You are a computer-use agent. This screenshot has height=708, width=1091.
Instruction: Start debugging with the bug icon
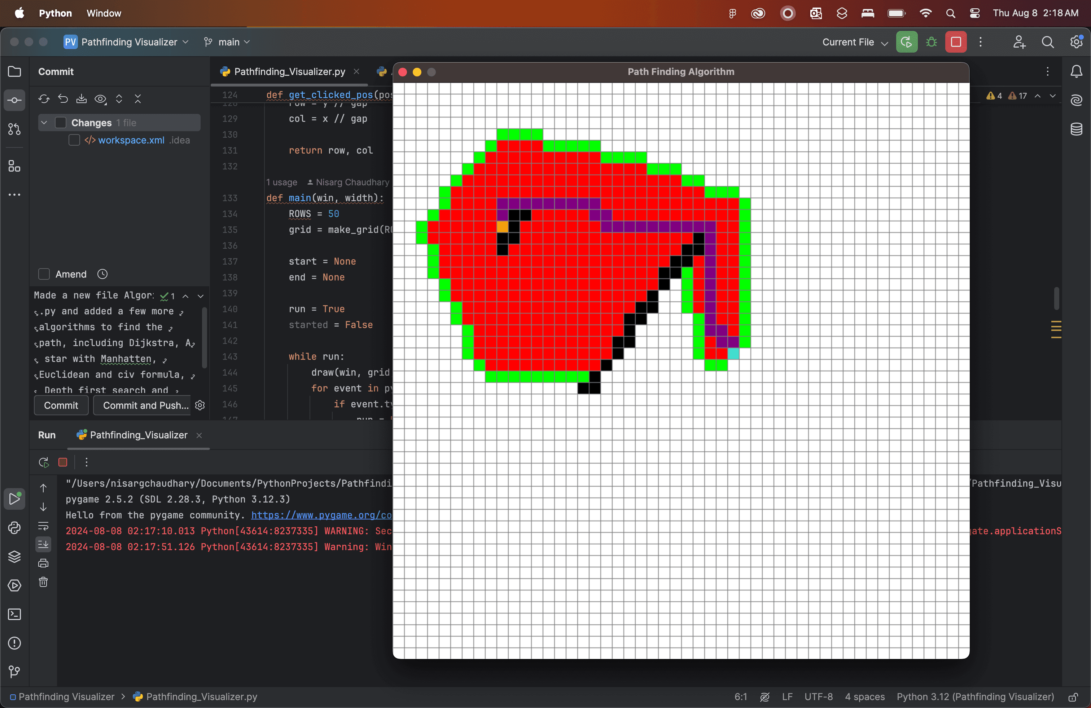[x=932, y=42]
